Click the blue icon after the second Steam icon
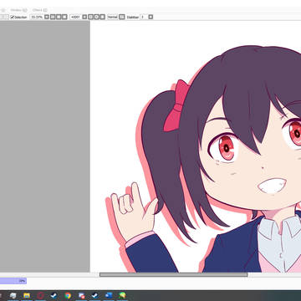Viewport: 301px width, 301px height. 109,295
